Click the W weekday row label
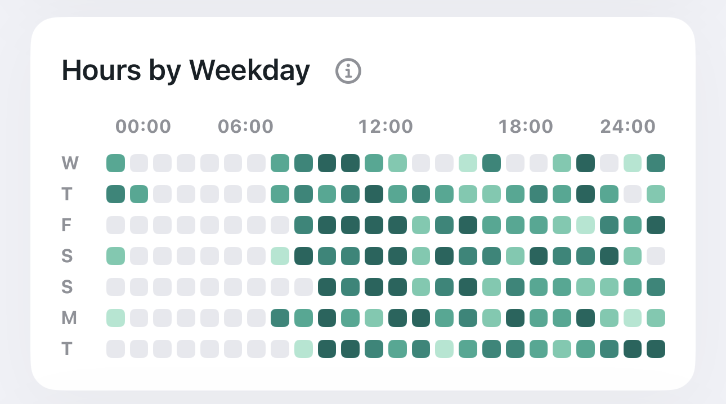Viewport: 726px width, 404px height. pos(70,163)
